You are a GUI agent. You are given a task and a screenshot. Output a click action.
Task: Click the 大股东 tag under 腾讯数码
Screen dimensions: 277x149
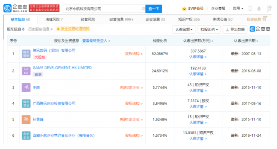pos(40,57)
